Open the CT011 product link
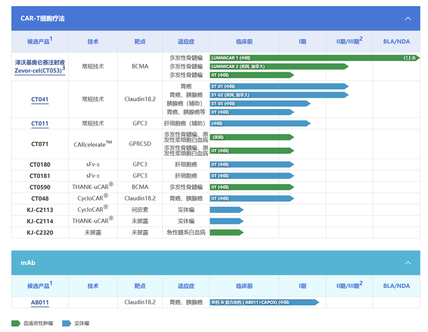428x332 pixels. [x=40, y=124]
